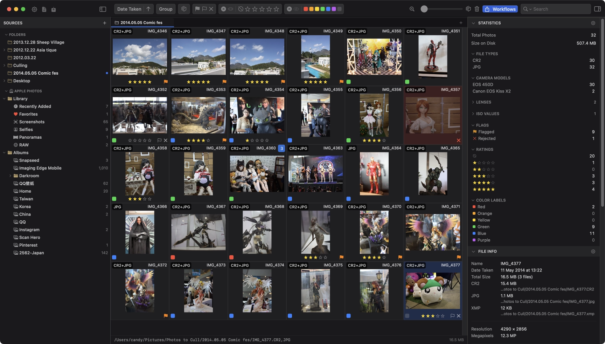Image resolution: width=605 pixels, height=344 pixels.
Task: Click the zoom magnifier icon near slider
Action: point(412,9)
